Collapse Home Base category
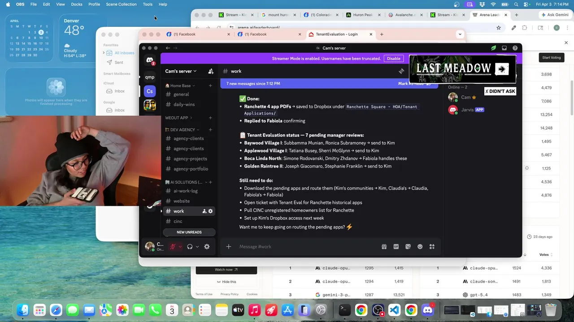 180,85
